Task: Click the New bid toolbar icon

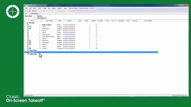Action: coord(26,11)
